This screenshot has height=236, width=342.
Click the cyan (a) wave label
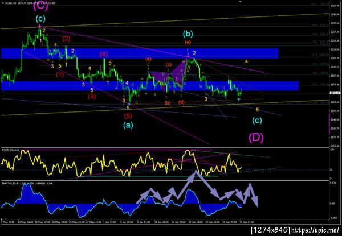[128, 125]
